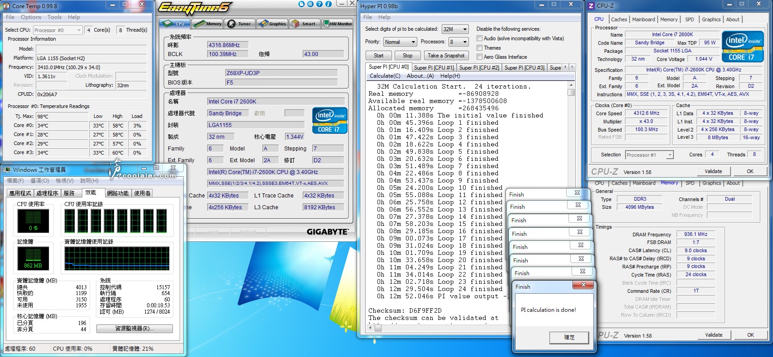This screenshot has width=773, height=357.
Task: Click the 實體記憶體: 21% status bar entry
Action: pos(133,348)
